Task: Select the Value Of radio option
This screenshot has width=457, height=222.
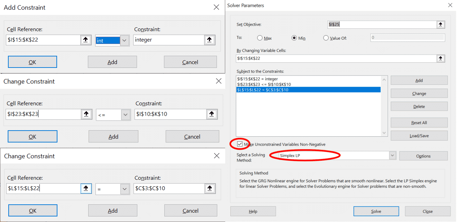Action: pyautogui.click(x=326, y=38)
